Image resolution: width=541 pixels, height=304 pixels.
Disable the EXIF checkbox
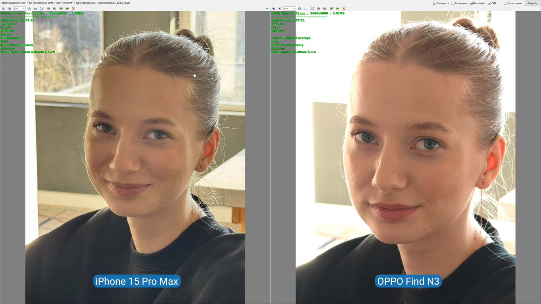point(489,3)
